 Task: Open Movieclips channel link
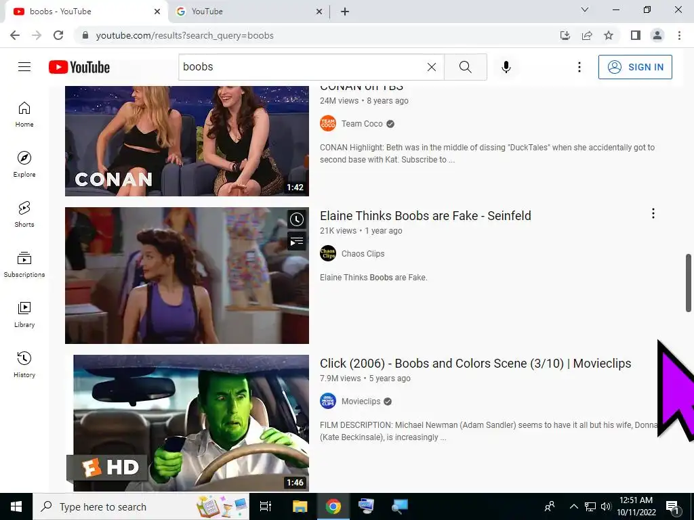(361, 402)
